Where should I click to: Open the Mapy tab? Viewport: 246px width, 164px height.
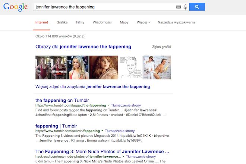[x=124, y=22]
